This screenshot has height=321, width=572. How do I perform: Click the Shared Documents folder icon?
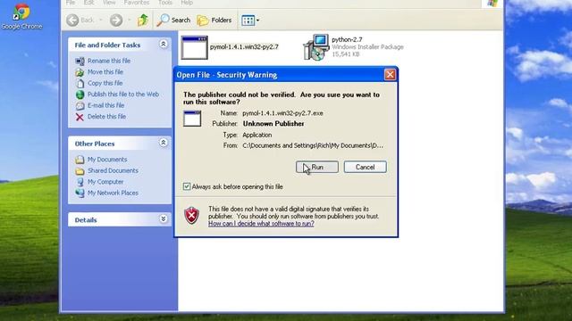coord(80,171)
